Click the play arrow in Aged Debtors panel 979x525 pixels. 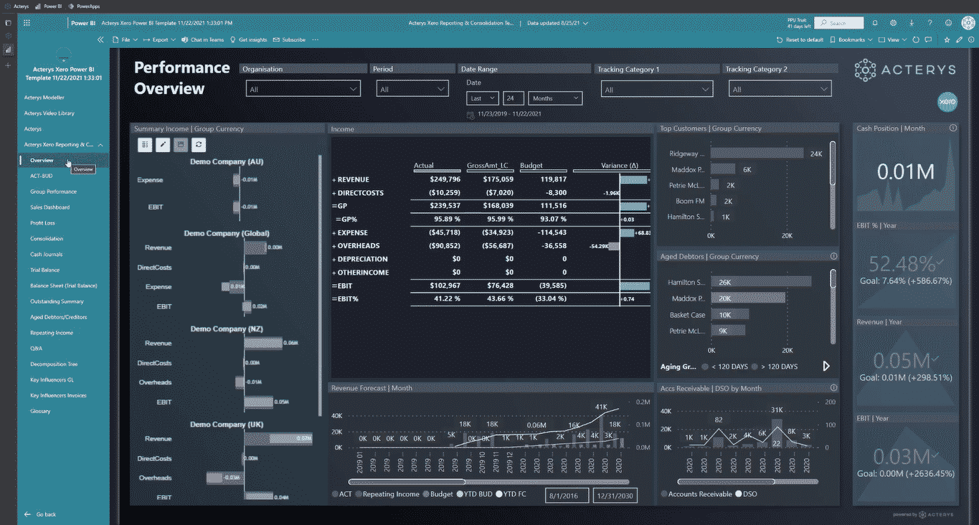(826, 366)
